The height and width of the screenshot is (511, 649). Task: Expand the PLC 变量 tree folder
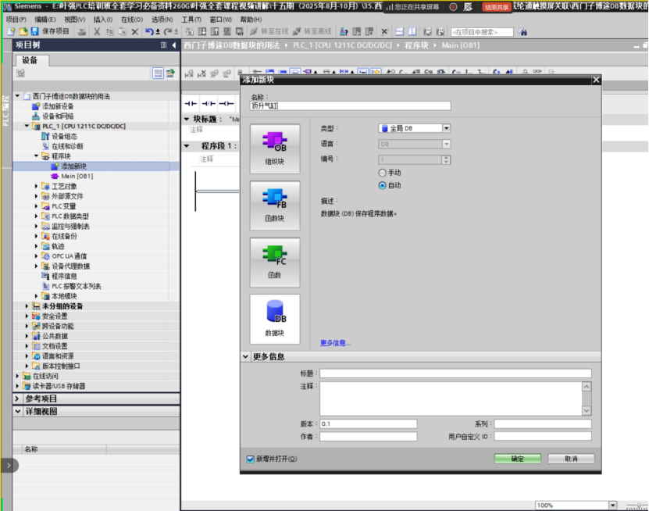[x=37, y=206]
